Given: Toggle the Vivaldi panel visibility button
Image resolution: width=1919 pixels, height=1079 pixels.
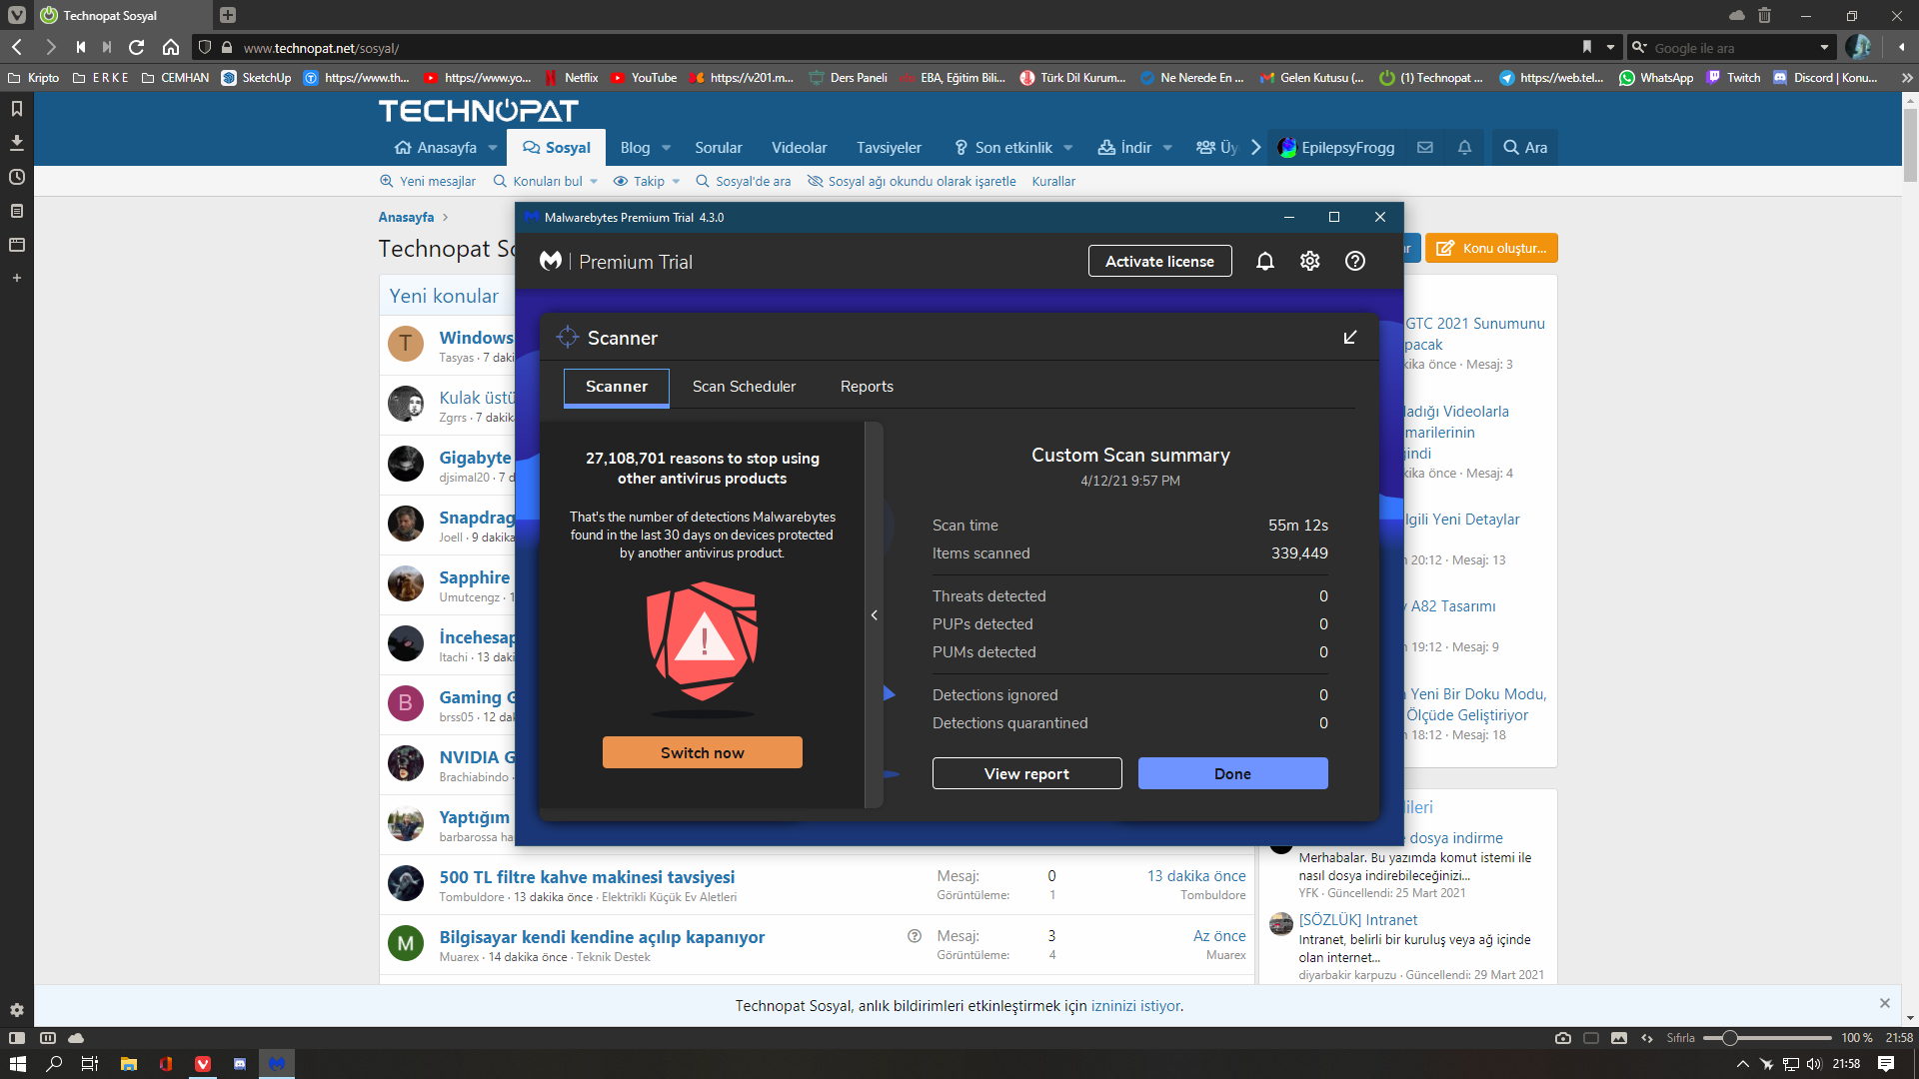Looking at the screenshot, I should [17, 1038].
